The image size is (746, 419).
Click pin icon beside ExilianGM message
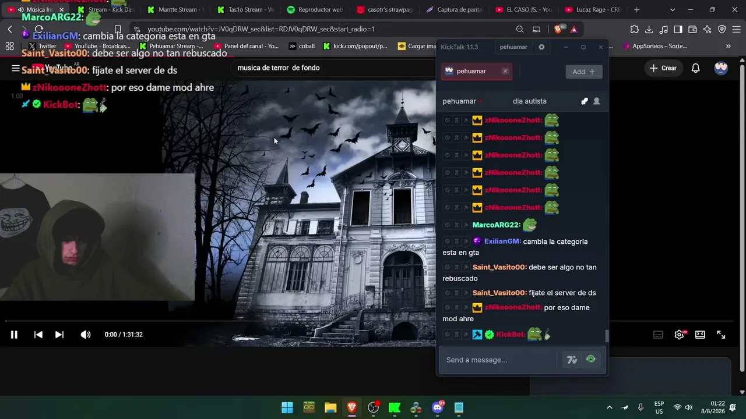click(x=466, y=242)
